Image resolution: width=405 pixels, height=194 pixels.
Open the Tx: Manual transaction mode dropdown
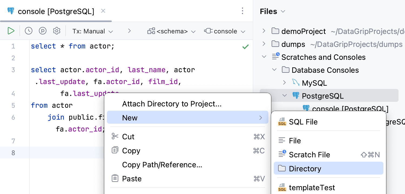[93, 31]
